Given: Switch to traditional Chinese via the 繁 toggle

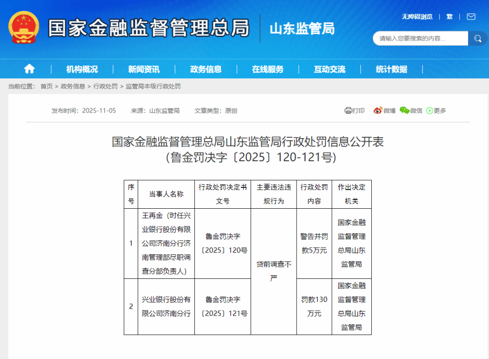Looking at the screenshot, I should point(450,16).
